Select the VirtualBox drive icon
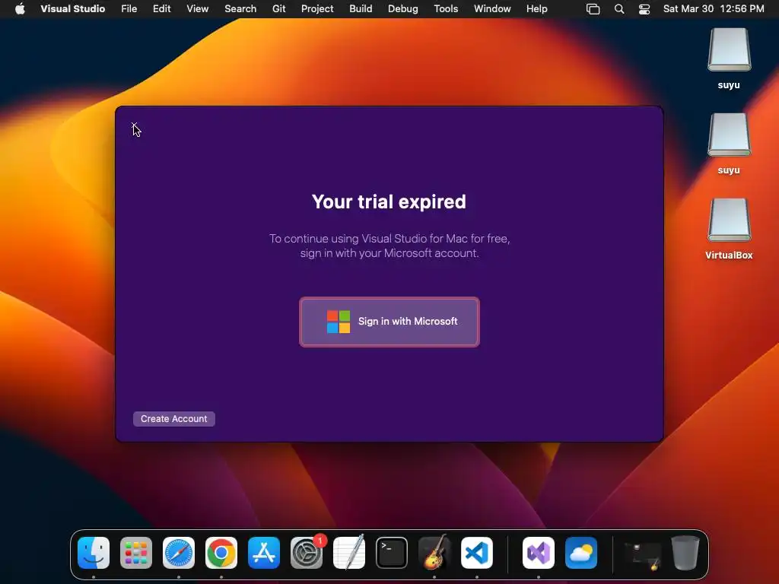The height and width of the screenshot is (584, 779). [x=729, y=220]
